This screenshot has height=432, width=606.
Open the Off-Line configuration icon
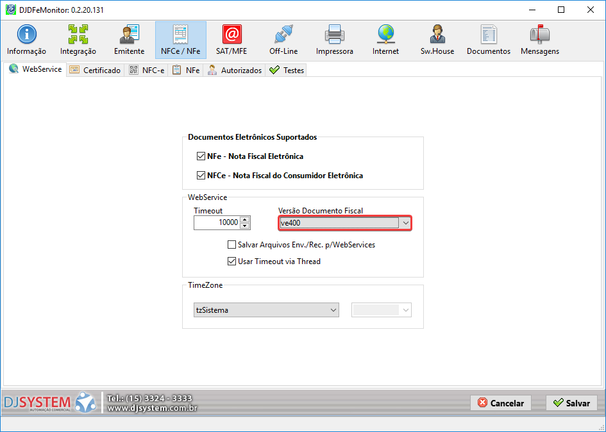click(283, 40)
